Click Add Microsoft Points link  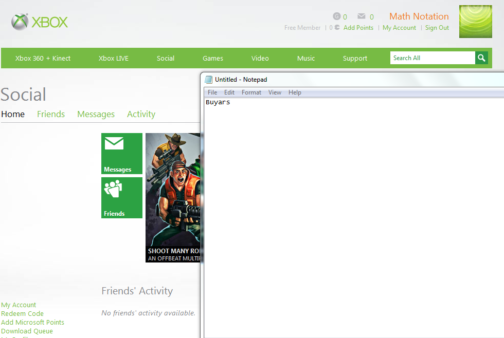click(x=32, y=322)
